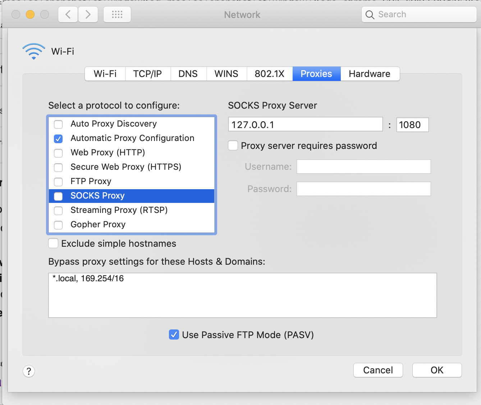Click the Cancel button
Image resolution: width=481 pixels, height=405 pixels.
click(x=378, y=370)
